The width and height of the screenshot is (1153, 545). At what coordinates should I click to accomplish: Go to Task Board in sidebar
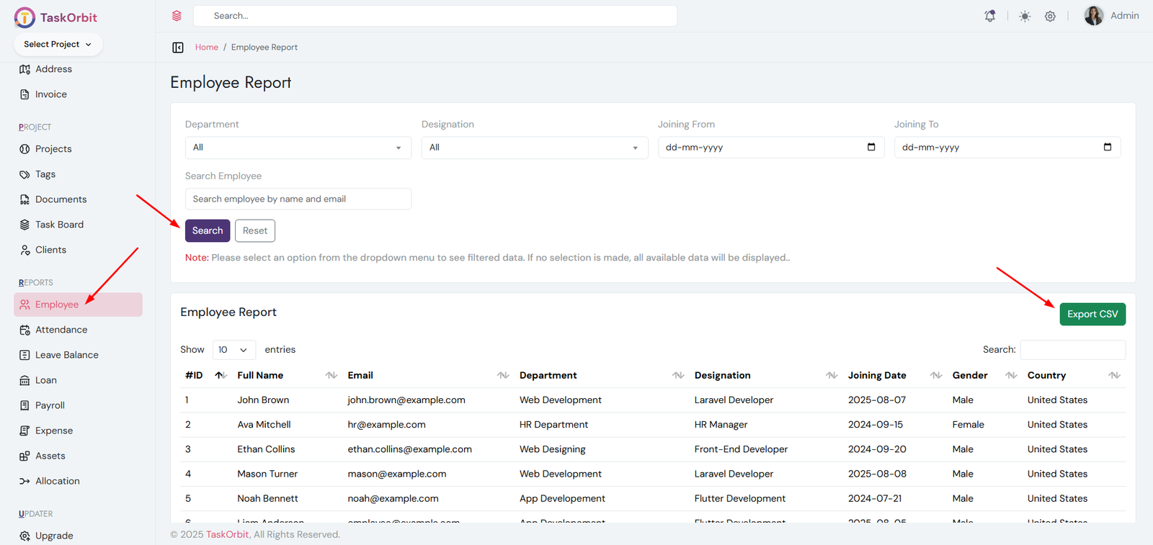pos(59,225)
